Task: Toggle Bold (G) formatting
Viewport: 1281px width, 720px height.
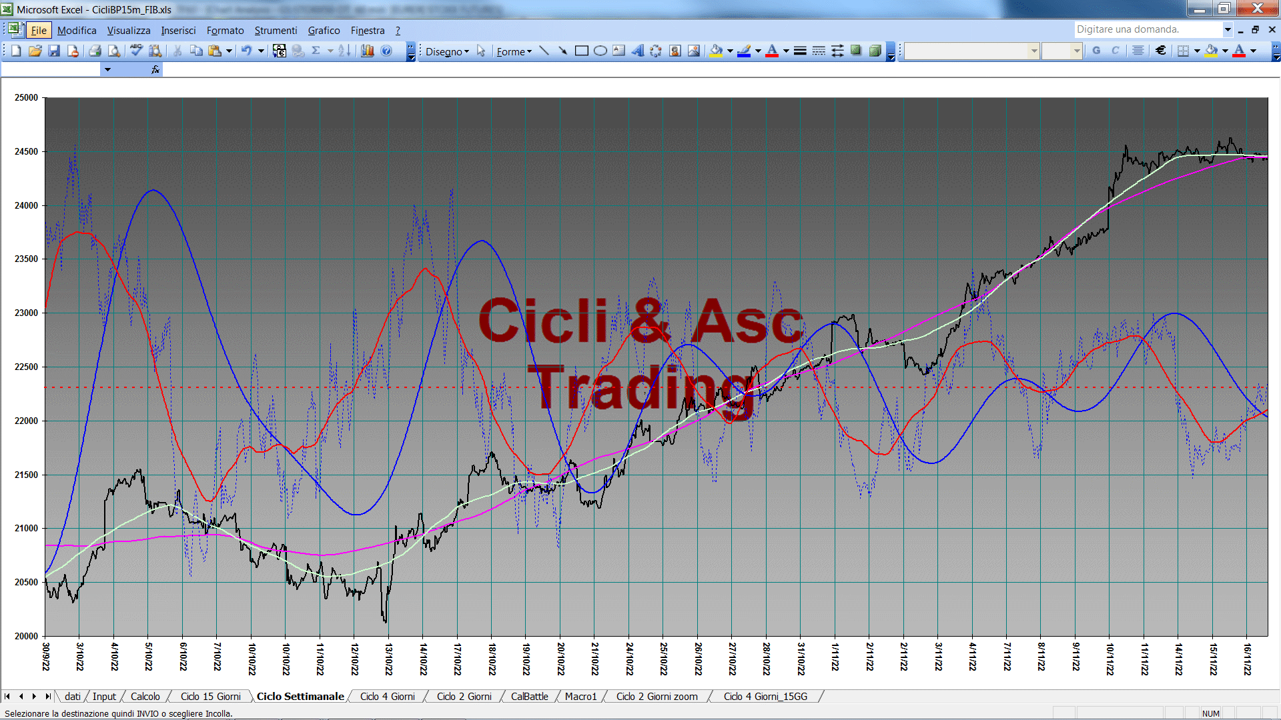Action: click(x=1096, y=51)
